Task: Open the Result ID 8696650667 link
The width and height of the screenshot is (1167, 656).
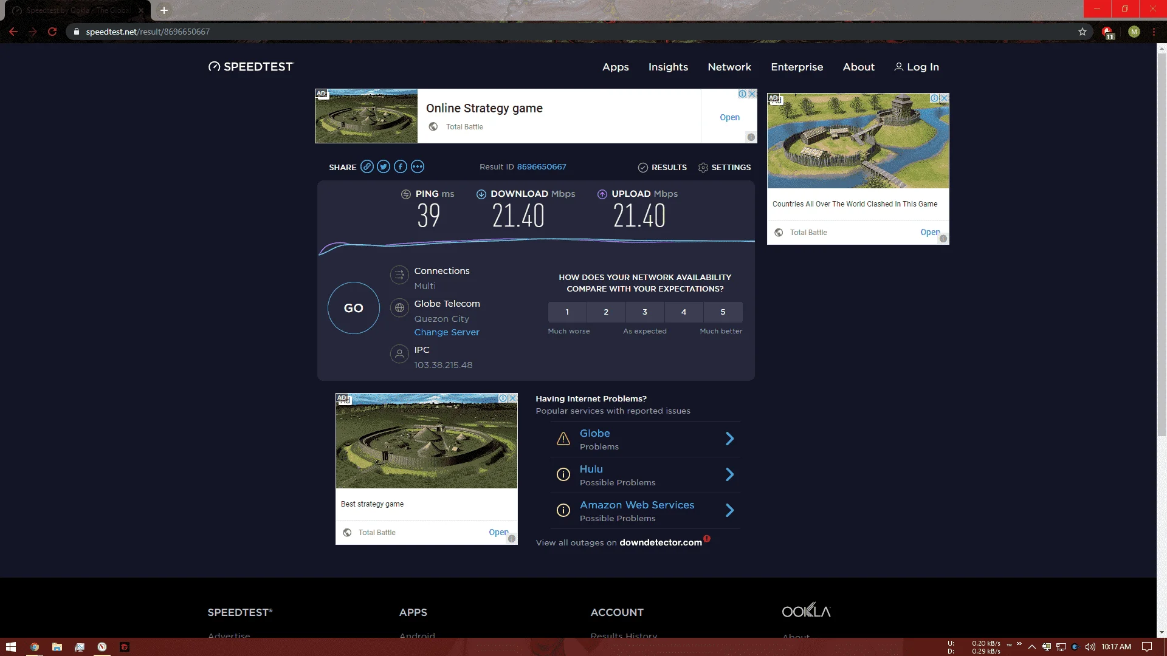Action: (x=542, y=166)
